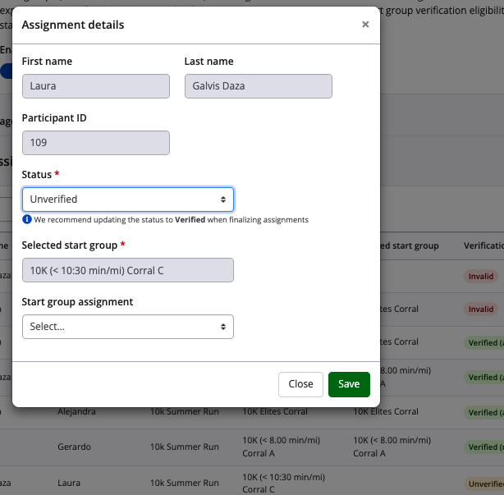Click the info icon below the Status field
Viewport: 504px width, 495px height.
pyautogui.click(x=26, y=220)
